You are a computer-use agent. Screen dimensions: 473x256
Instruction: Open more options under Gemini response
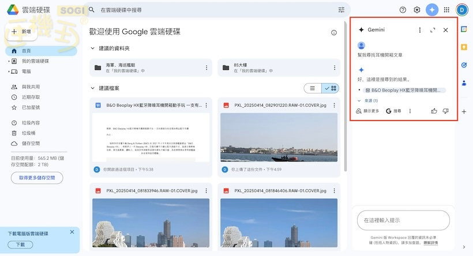[410, 111]
